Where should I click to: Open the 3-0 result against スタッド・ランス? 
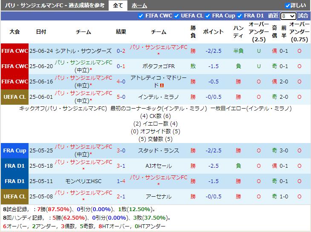click(x=121, y=151)
